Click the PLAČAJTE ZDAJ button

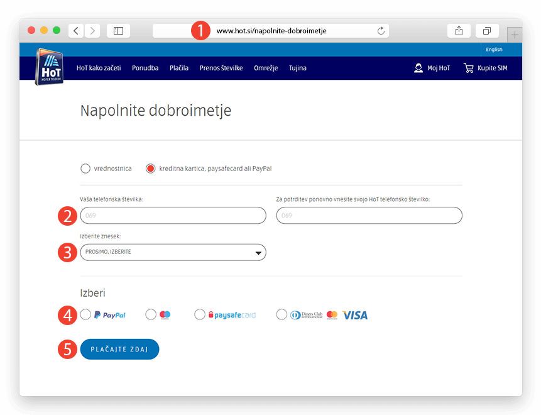(120, 349)
